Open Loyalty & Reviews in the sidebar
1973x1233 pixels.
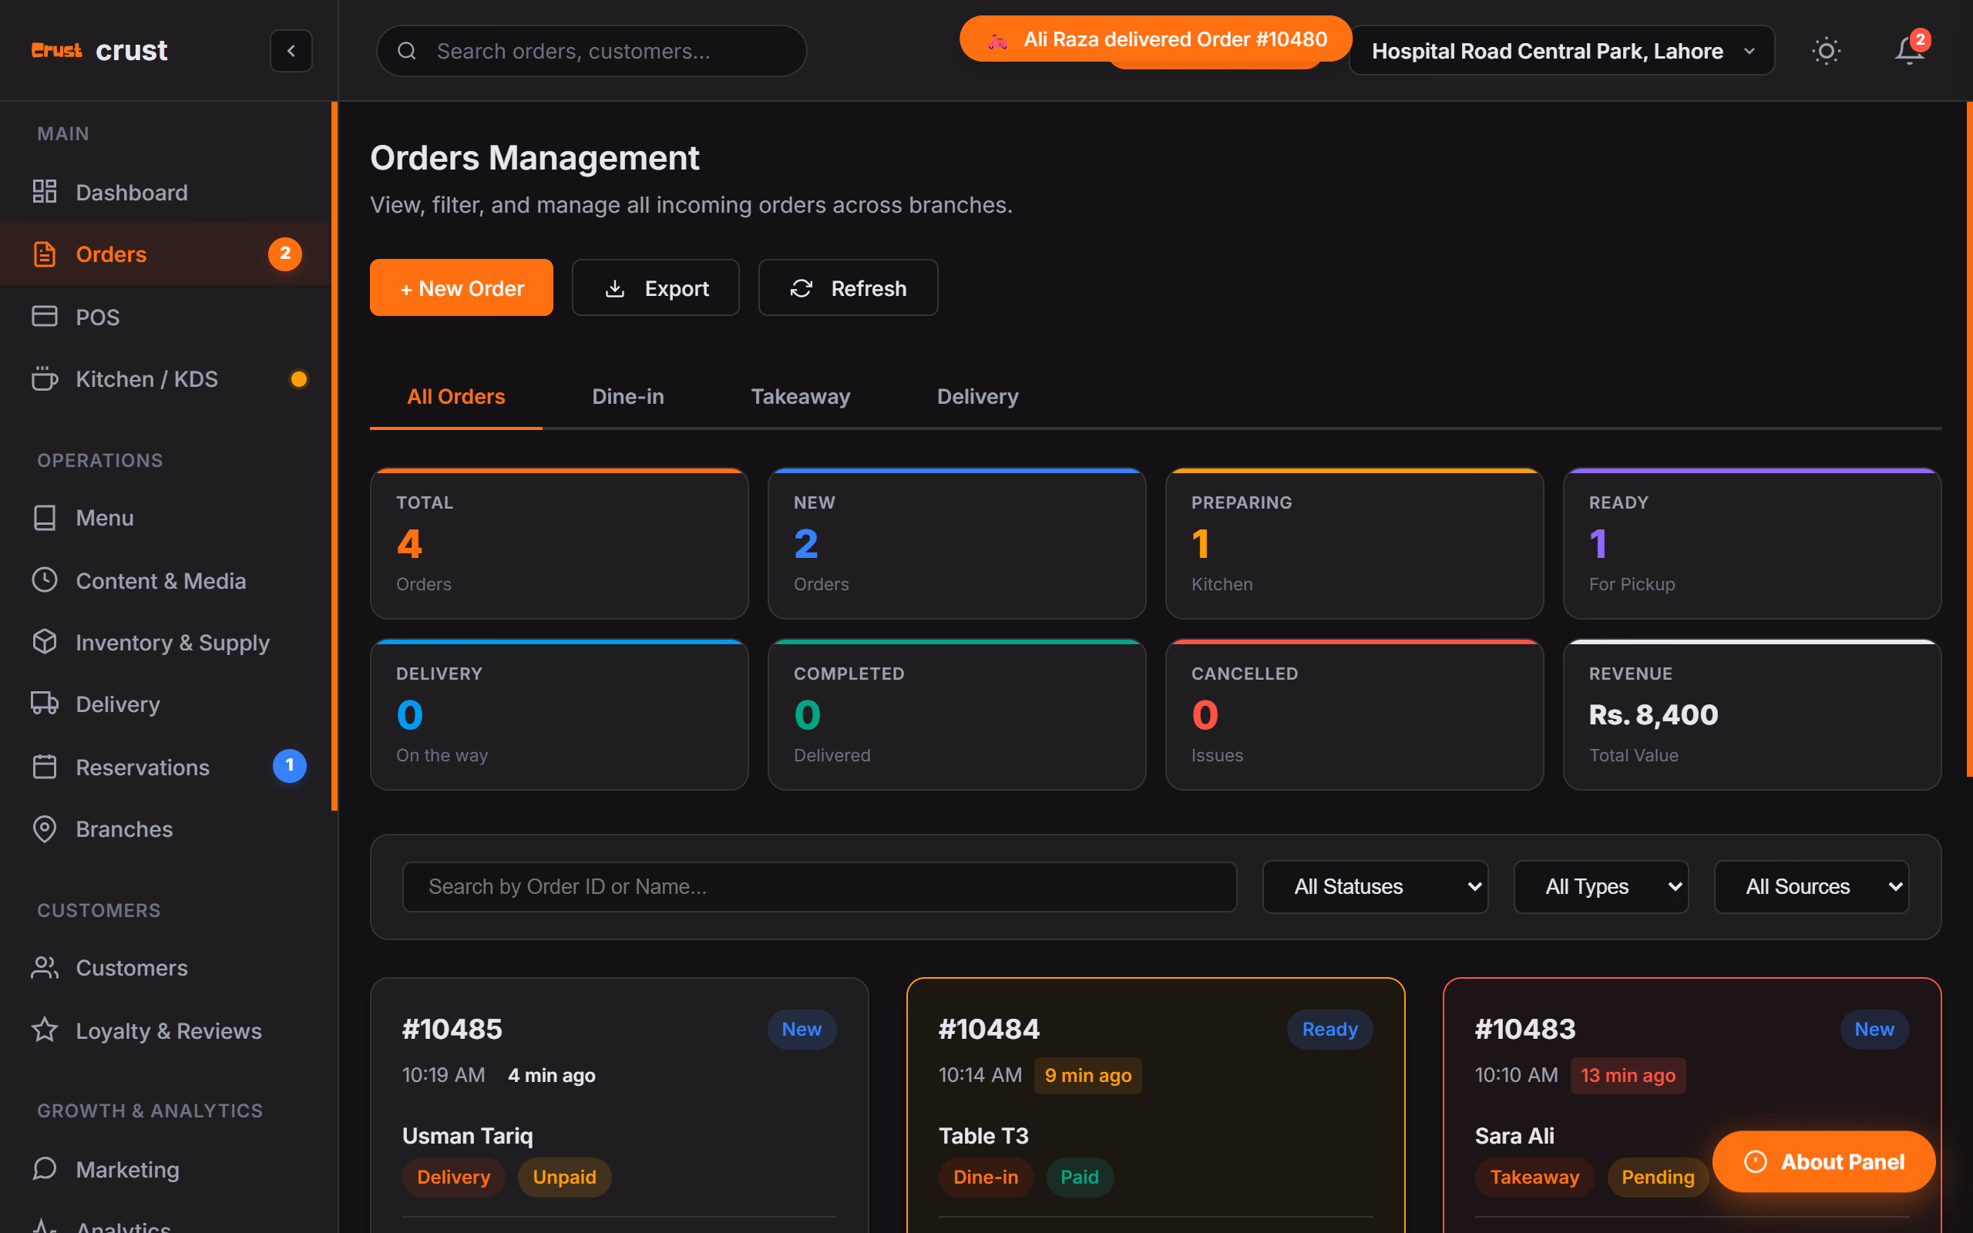coord(166,1031)
